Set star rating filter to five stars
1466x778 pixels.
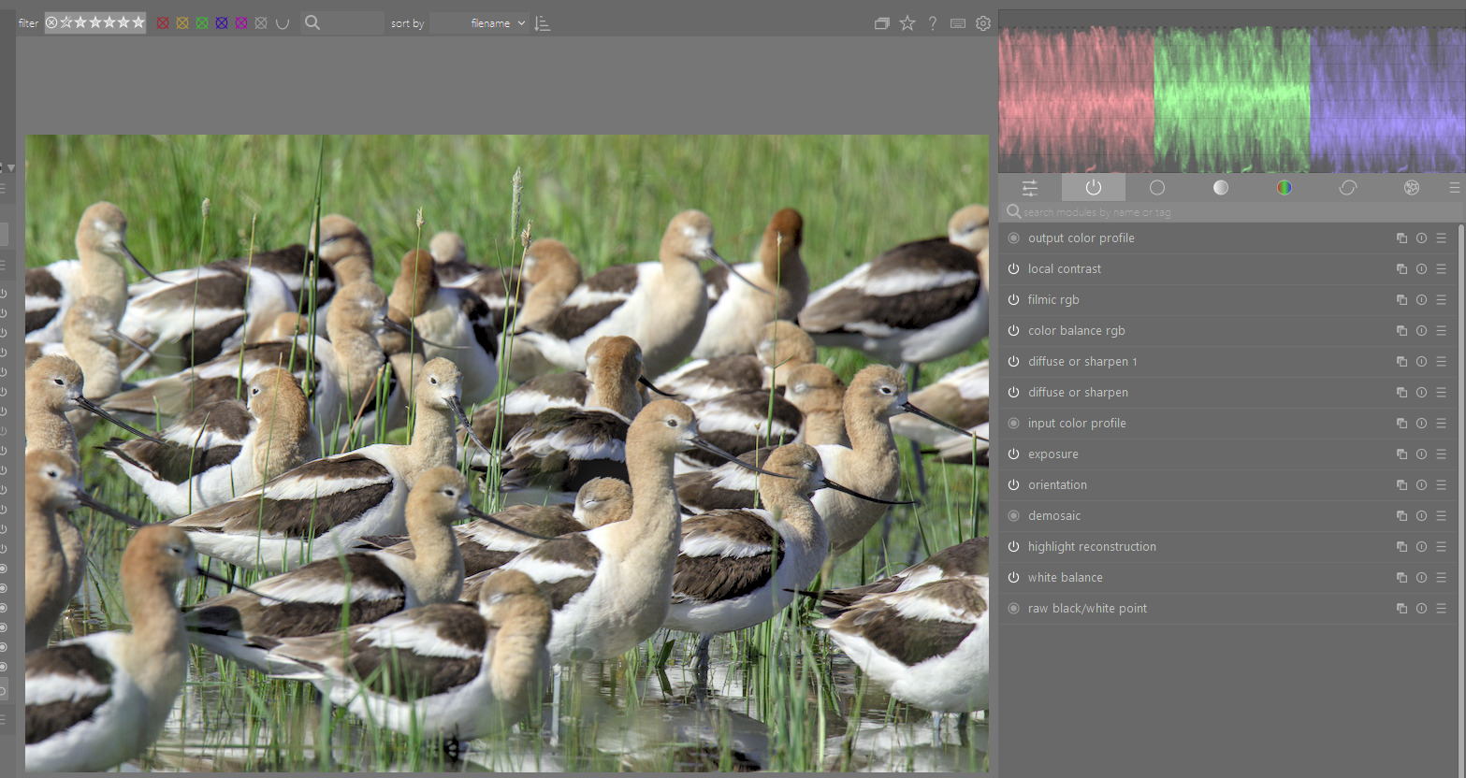coord(138,22)
